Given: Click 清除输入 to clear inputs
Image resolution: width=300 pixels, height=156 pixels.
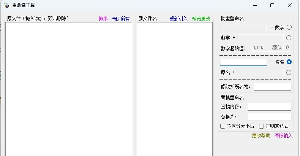Looking at the screenshot, I should [283, 136].
